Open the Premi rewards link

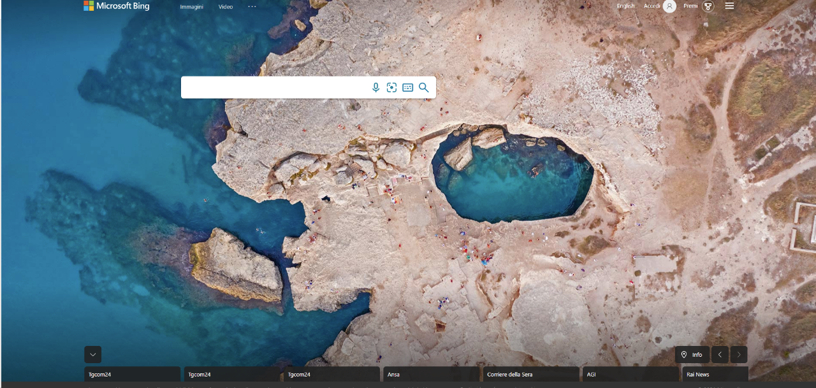point(690,6)
